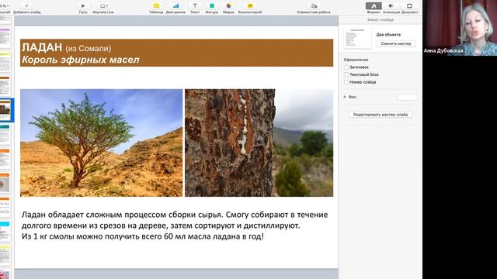Viewport: 497px width, 279px height.
Task: Insert a shape with the Фигура icon
Action: pyautogui.click(x=212, y=5)
